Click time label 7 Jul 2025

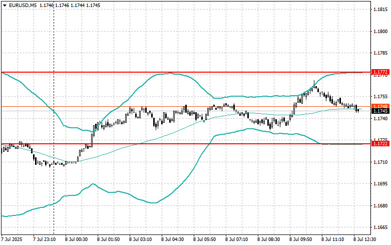(12, 239)
